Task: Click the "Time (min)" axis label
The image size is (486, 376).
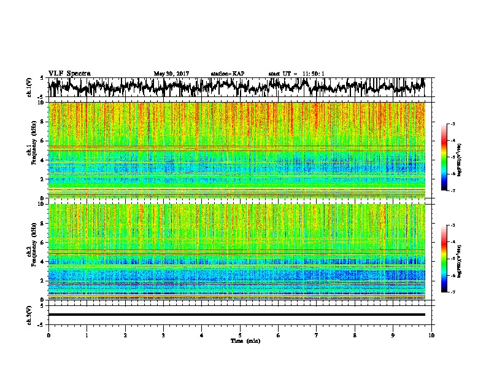Action: (x=245, y=341)
